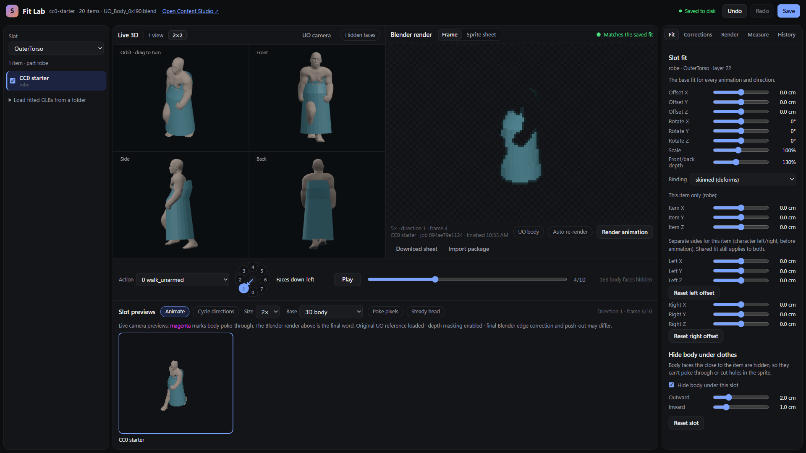The height and width of the screenshot is (453, 806).
Task: Switch Live 3D to 1 view
Action: [x=156, y=35]
